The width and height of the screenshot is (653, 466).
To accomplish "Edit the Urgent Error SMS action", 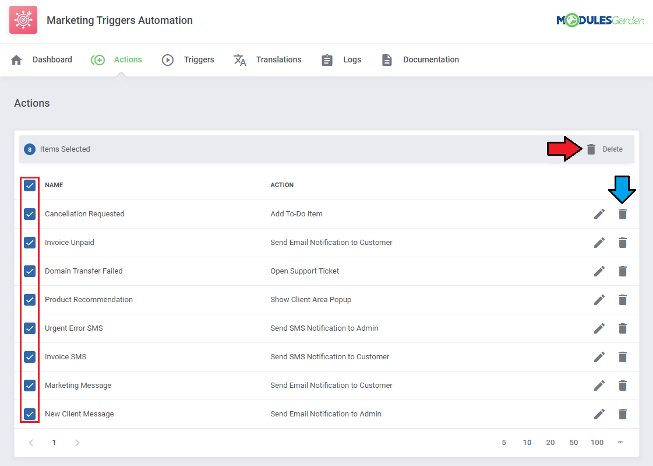I will tap(599, 328).
